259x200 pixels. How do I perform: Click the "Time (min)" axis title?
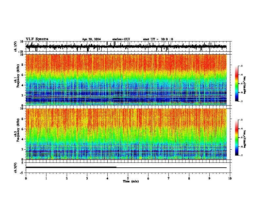coord(131,181)
